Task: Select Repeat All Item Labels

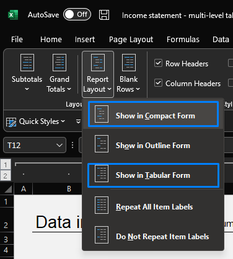Action: coord(153,205)
